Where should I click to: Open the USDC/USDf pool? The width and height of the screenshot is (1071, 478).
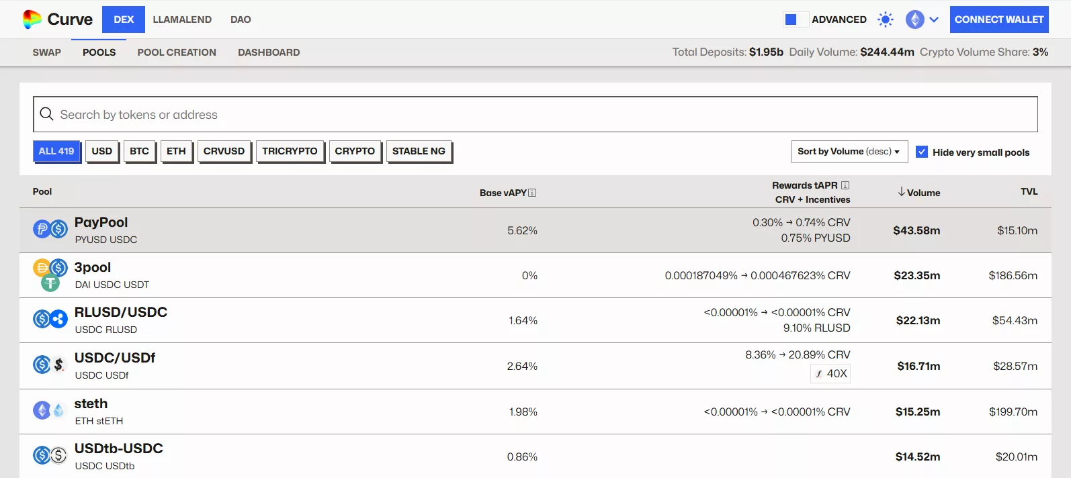click(535, 366)
